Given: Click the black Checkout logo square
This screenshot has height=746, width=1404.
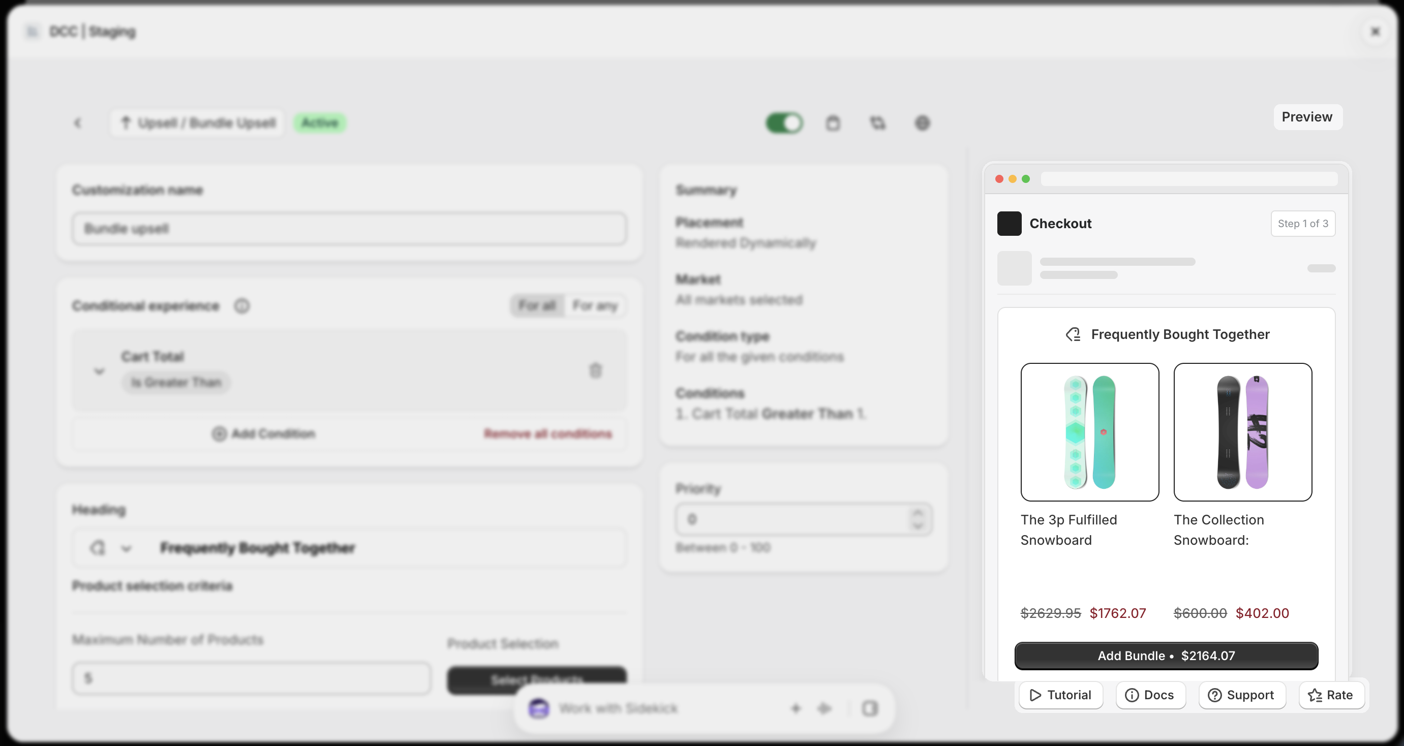Looking at the screenshot, I should click(x=1009, y=224).
